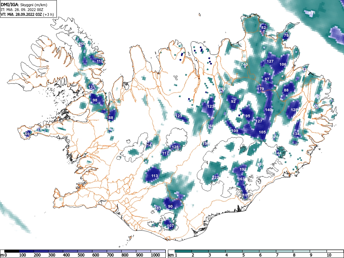Select the black 0 m swatch in the legend
Viewport: 344px width, 258px height.
click(x=12, y=251)
